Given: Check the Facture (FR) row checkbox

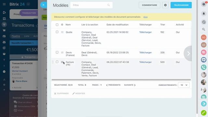Looking at the screenshot, I should tap(57, 62).
